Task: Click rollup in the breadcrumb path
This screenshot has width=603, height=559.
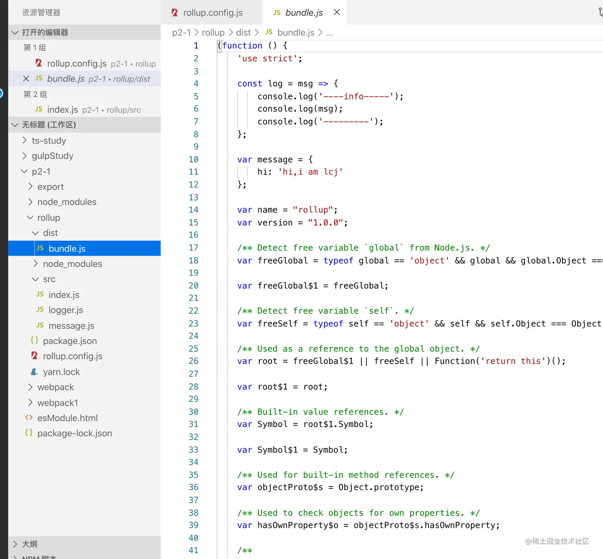Action: pyautogui.click(x=213, y=32)
